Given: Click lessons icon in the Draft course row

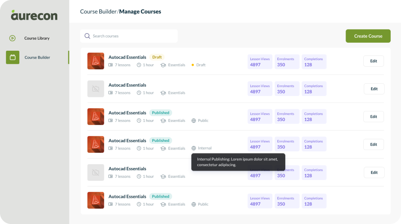Looking at the screenshot, I should tap(110, 65).
